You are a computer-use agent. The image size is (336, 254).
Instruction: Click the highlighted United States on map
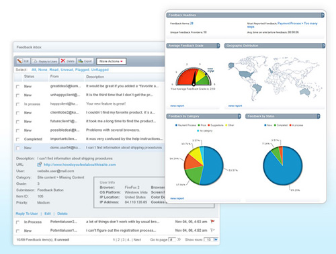click(246, 74)
